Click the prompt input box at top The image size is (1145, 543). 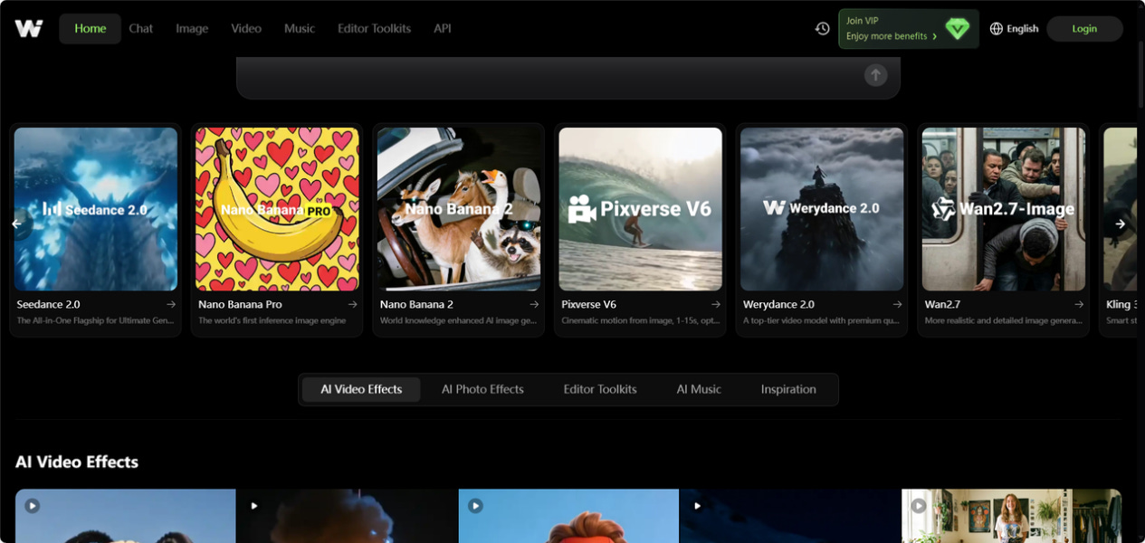pos(568,77)
